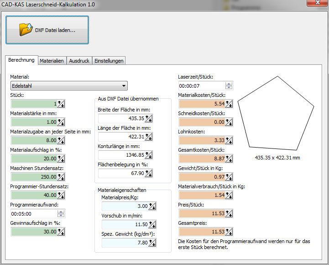Click the calculator icon next to Stück
Viewport: 329px width, 265px height.
61,104
